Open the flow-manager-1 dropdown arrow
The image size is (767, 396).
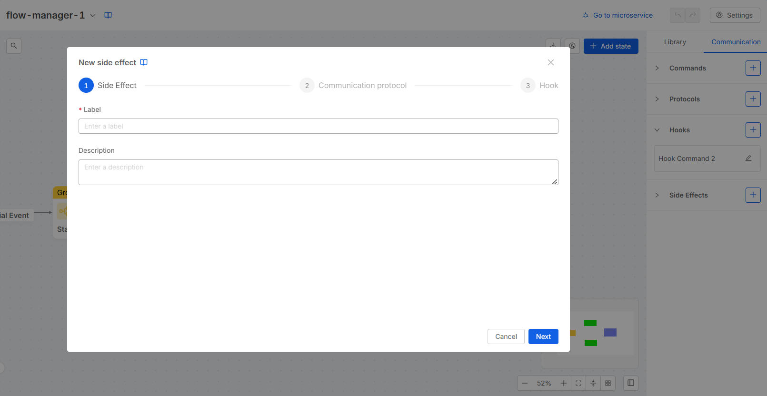[x=93, y=15]
